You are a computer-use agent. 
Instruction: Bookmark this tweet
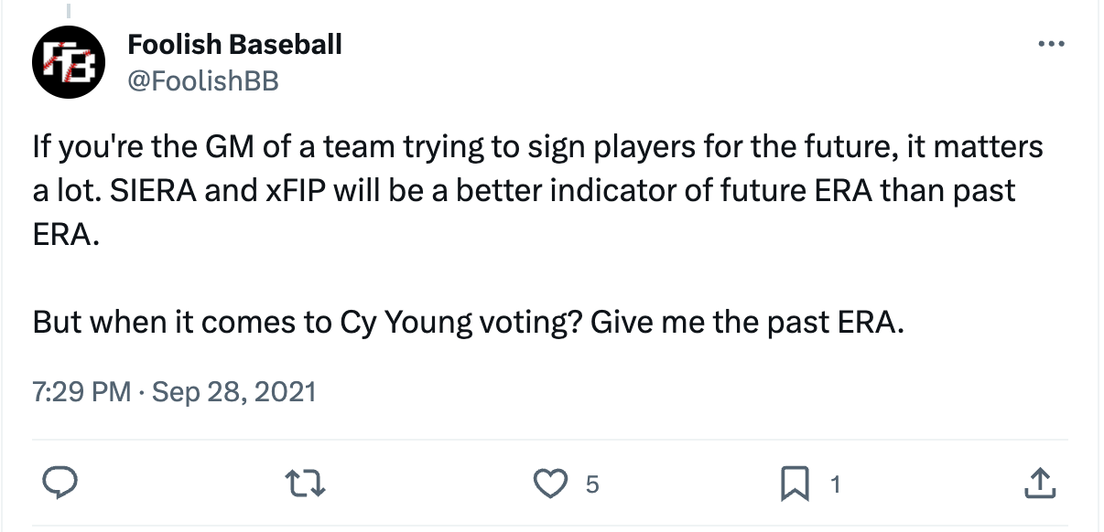(794, 484)
